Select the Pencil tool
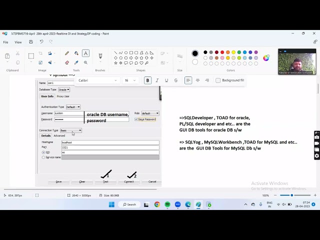The image size is (320, 240). [67, 53]
